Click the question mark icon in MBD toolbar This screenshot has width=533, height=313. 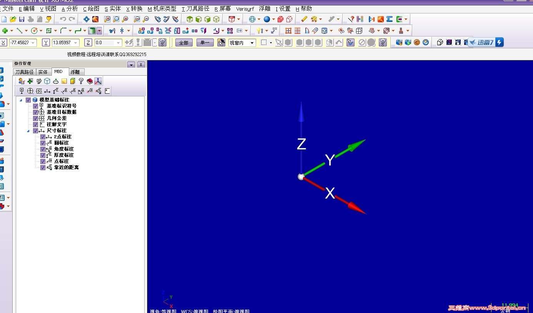tap(81, 81)
